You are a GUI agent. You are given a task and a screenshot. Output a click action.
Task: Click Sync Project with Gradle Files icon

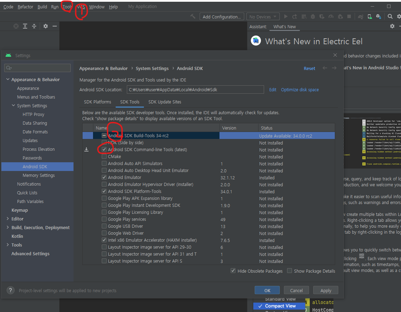pos(361,17)
